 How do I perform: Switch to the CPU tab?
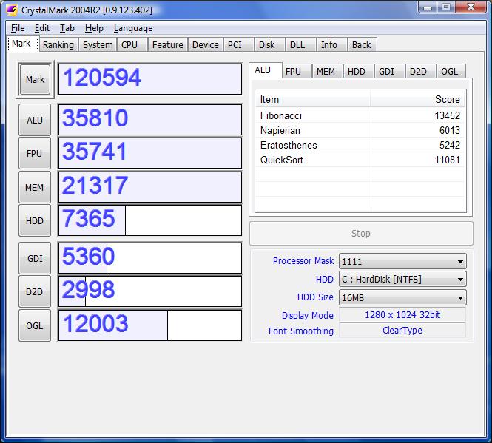pos(132,44)
